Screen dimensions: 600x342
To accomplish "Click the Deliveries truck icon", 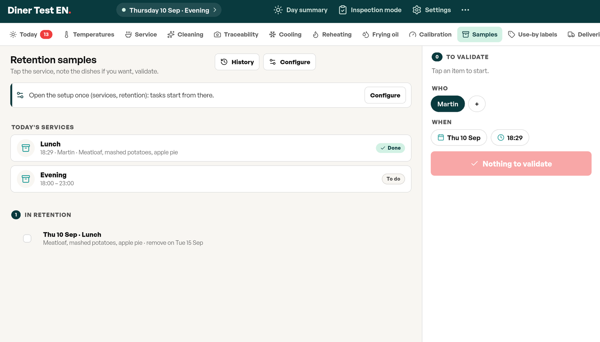I will point(571,34).
